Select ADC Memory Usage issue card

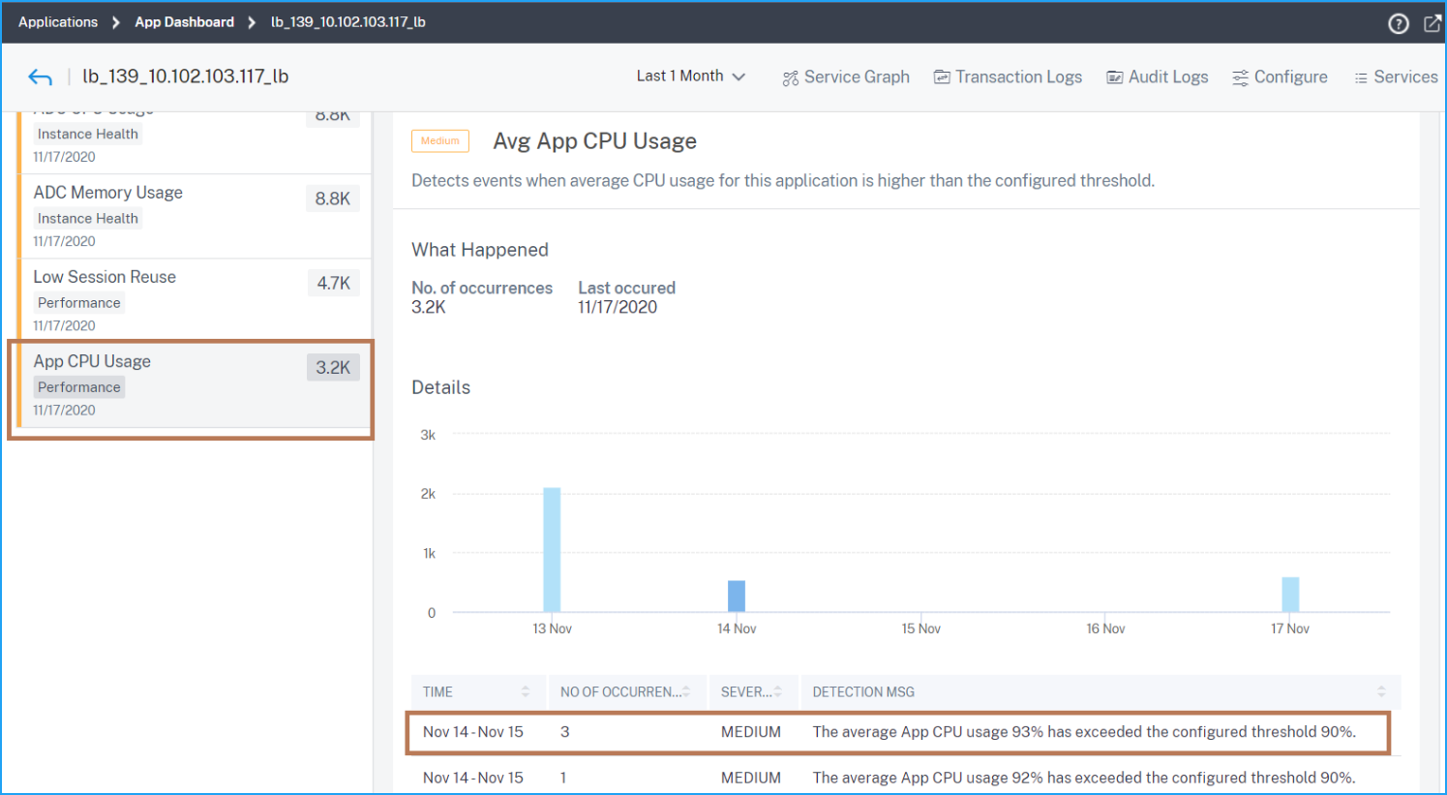[x=195, y=216]
